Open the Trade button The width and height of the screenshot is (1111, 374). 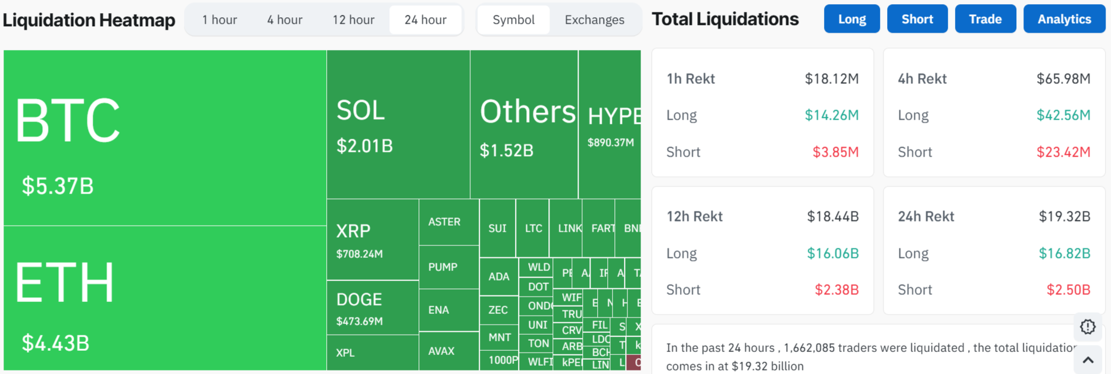985,19
